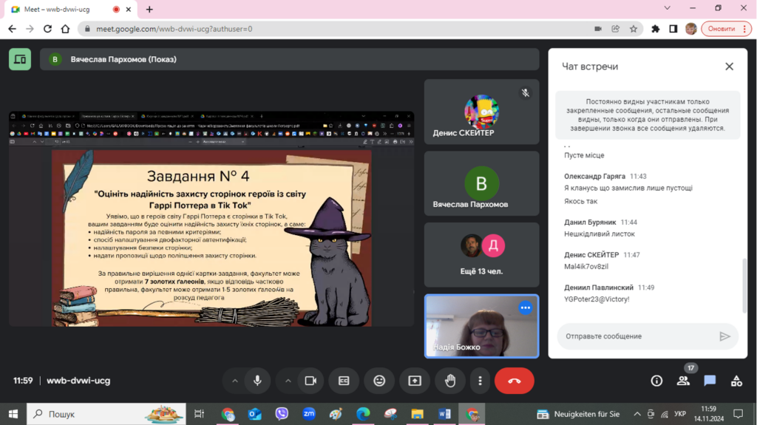Expand video settings arrow beside camera

(288, 381)
